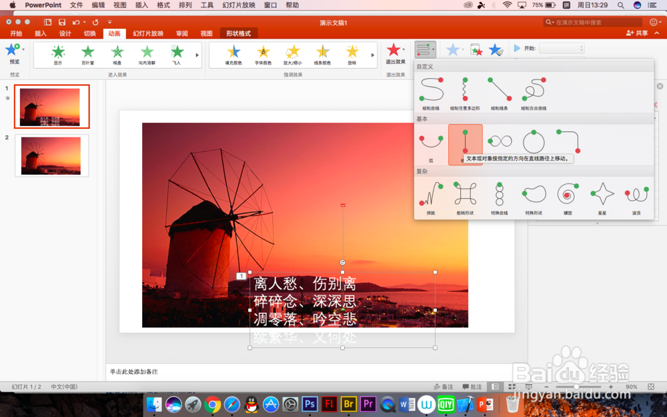The width and height of the screenshot is (667, 417).
Task: Apply the 向内溶解 entrance effect
Action: tap(147, 55)
